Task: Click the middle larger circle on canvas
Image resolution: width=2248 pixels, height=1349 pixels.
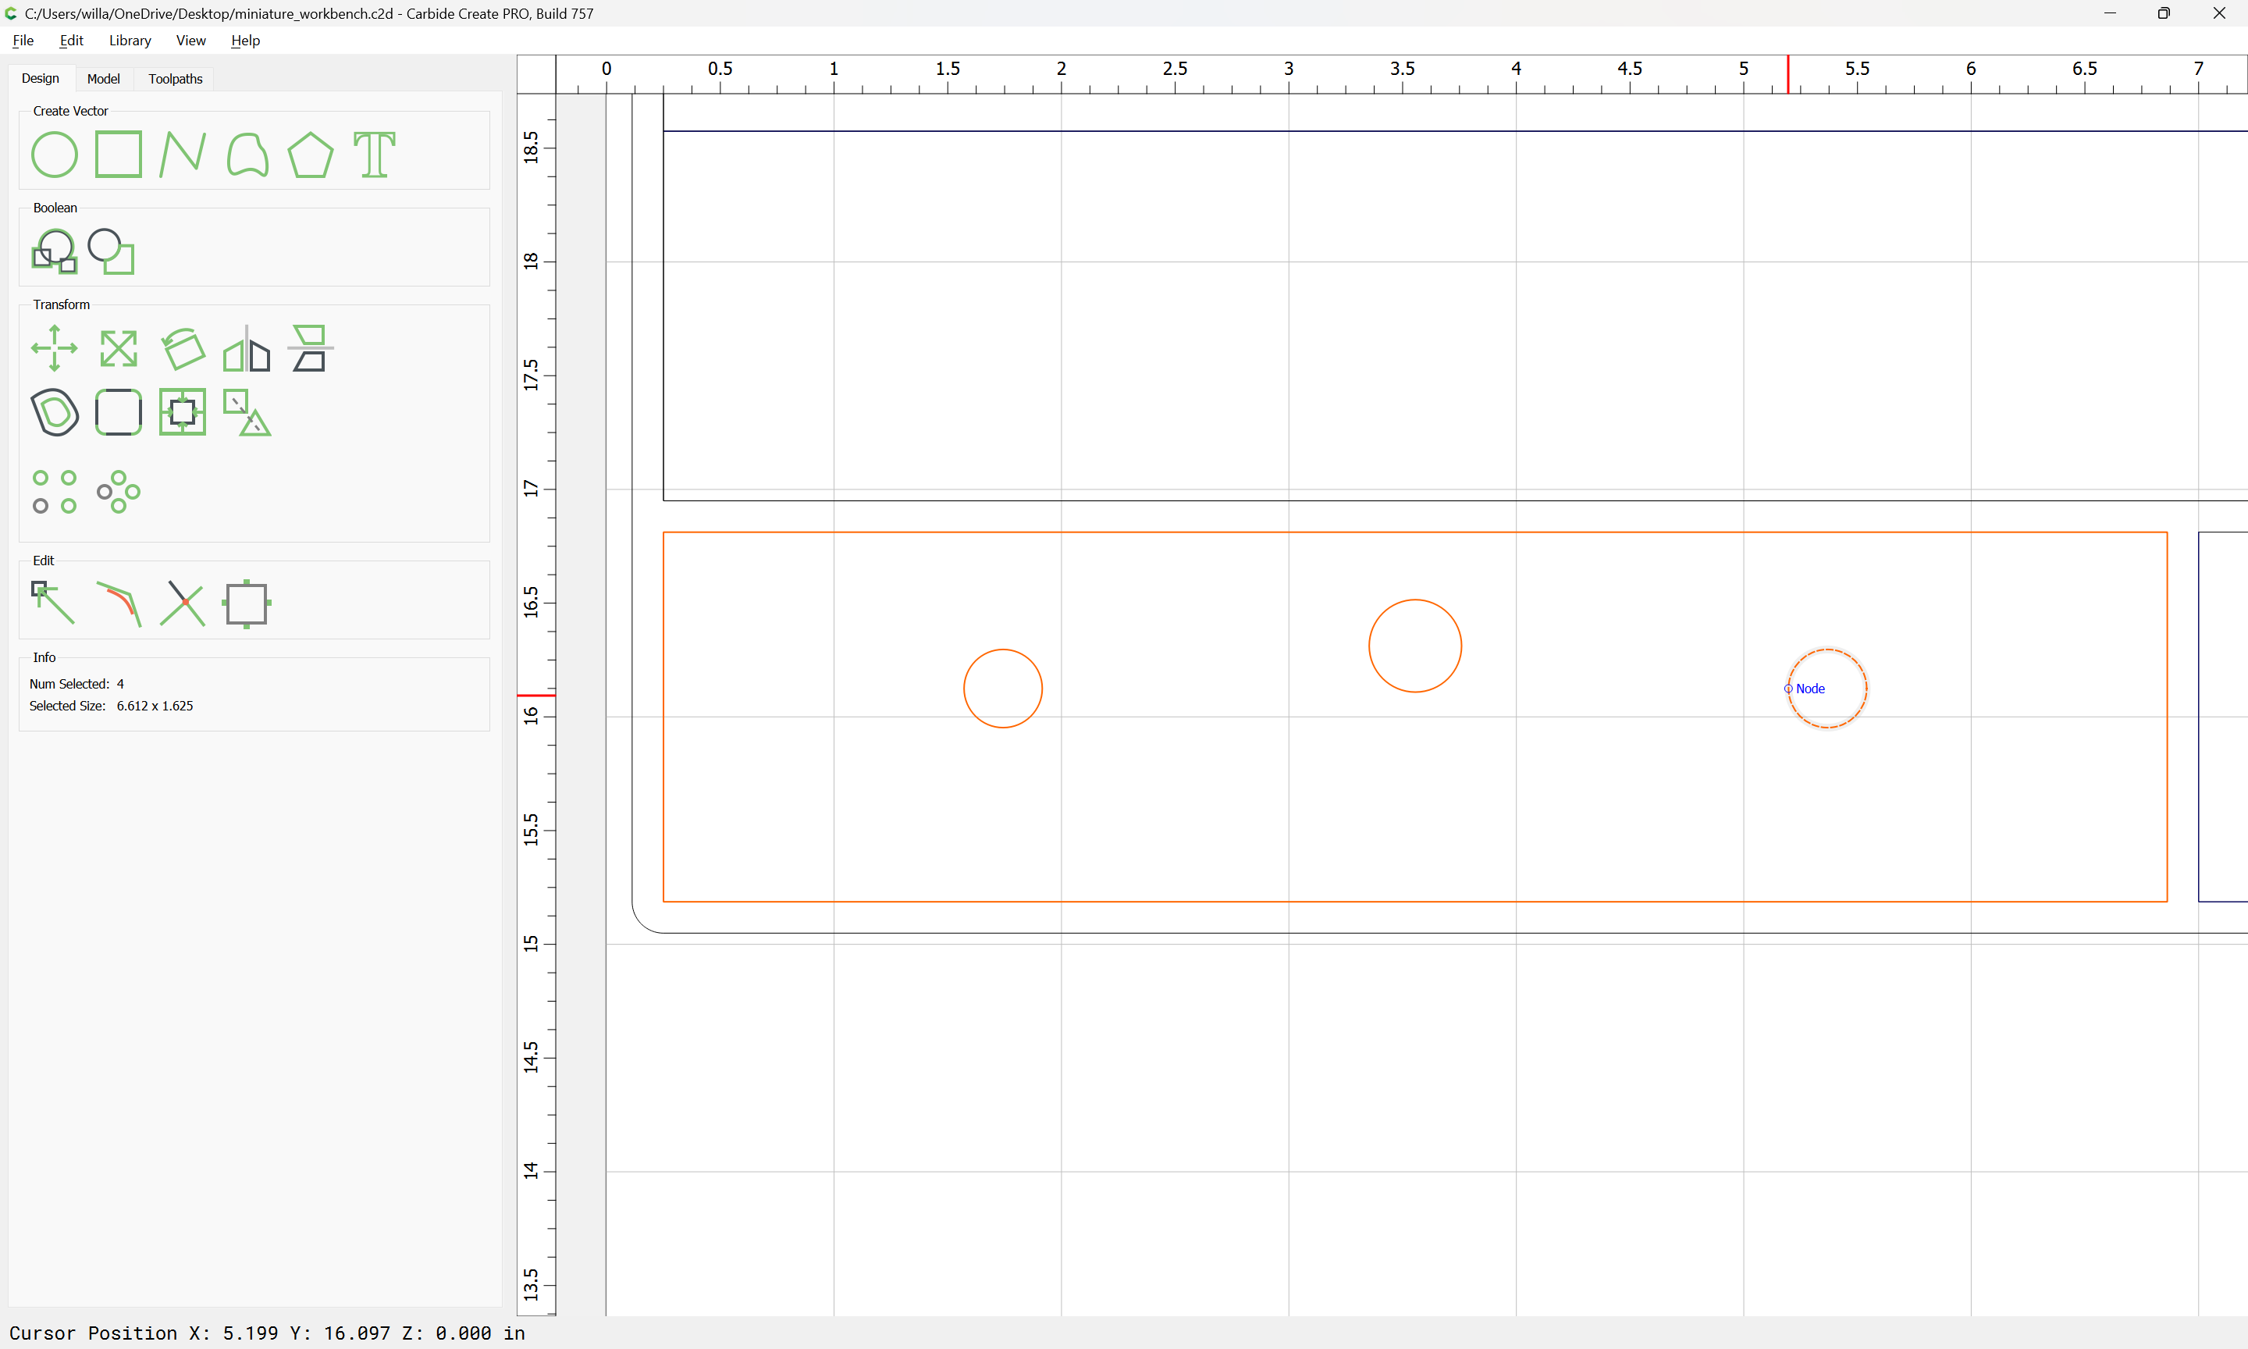Action: point(1416,646)
